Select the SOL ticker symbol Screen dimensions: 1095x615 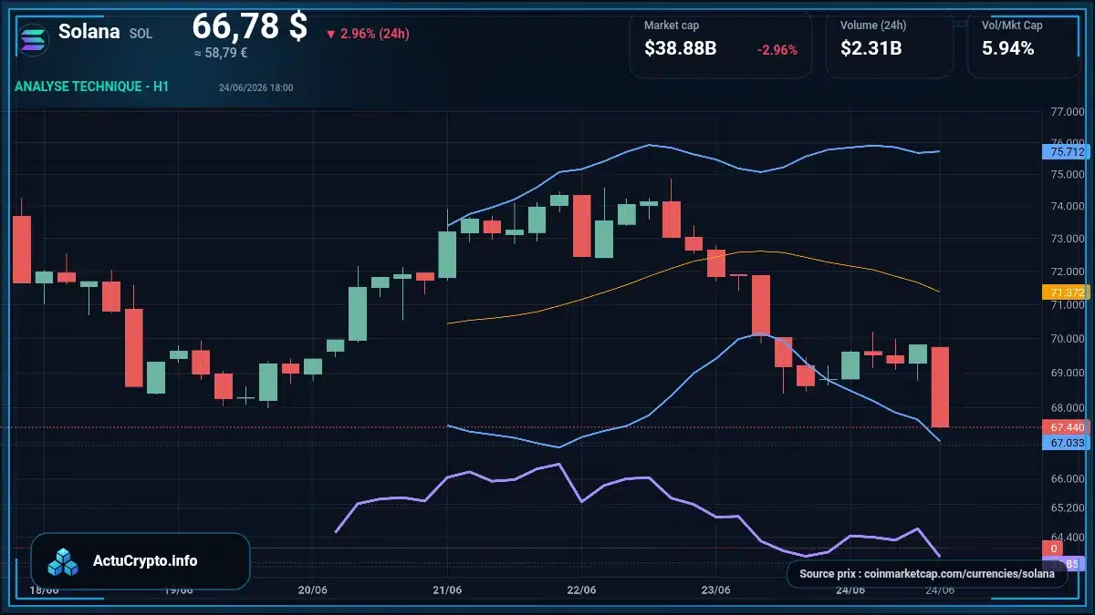tap(141, 34)
